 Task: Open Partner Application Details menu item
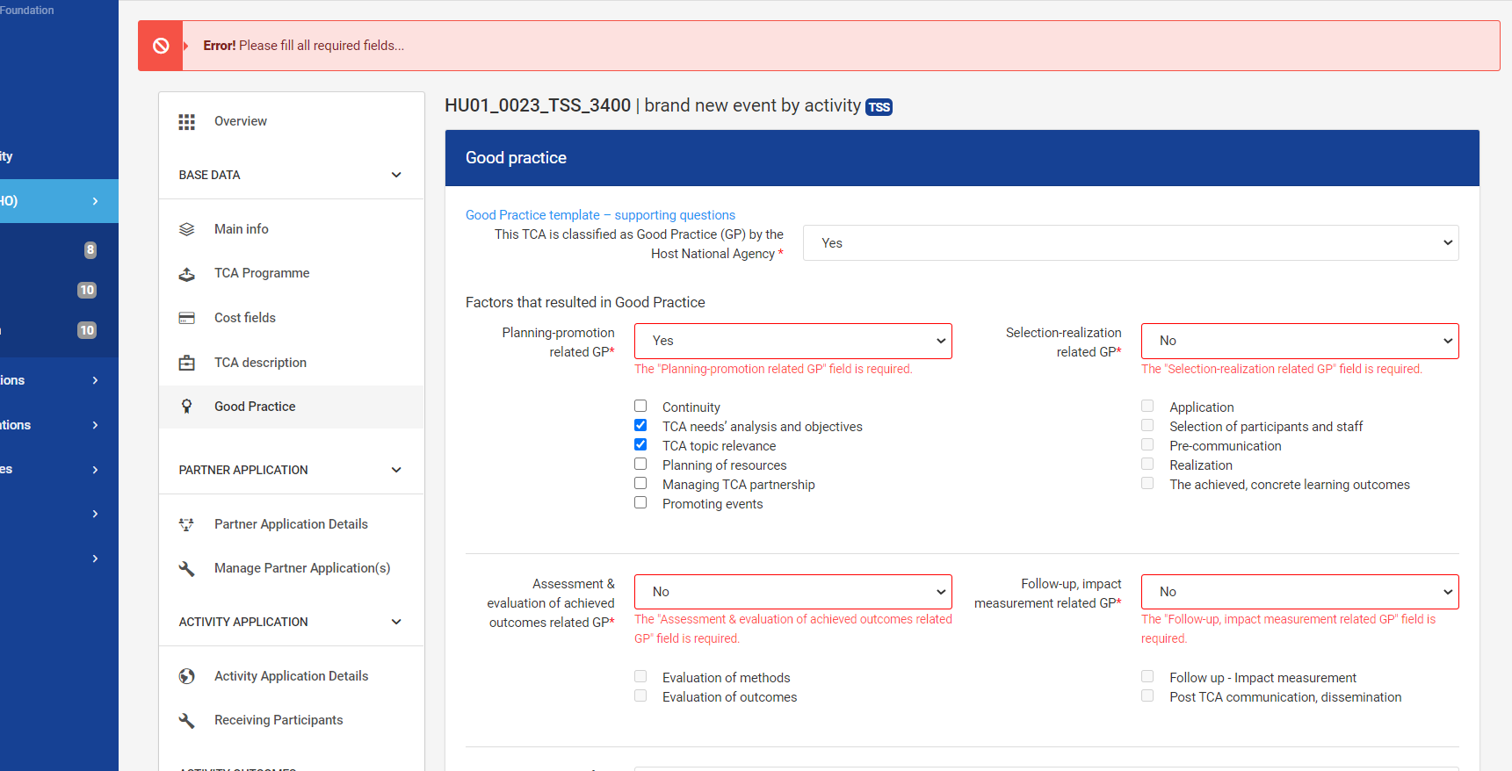click(x=291, y=524)
